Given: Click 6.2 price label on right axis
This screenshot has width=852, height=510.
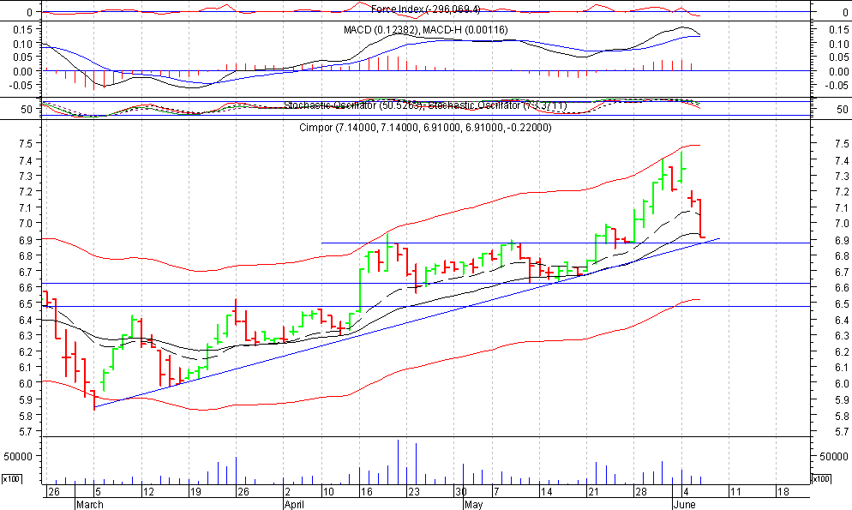Looking at the screenshot, I should coord(842,352).
